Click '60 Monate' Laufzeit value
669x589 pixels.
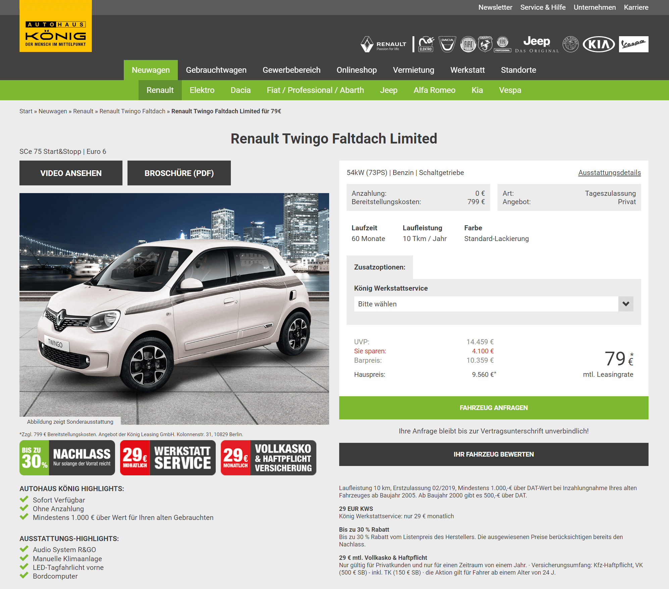click(x=368, y=239)
